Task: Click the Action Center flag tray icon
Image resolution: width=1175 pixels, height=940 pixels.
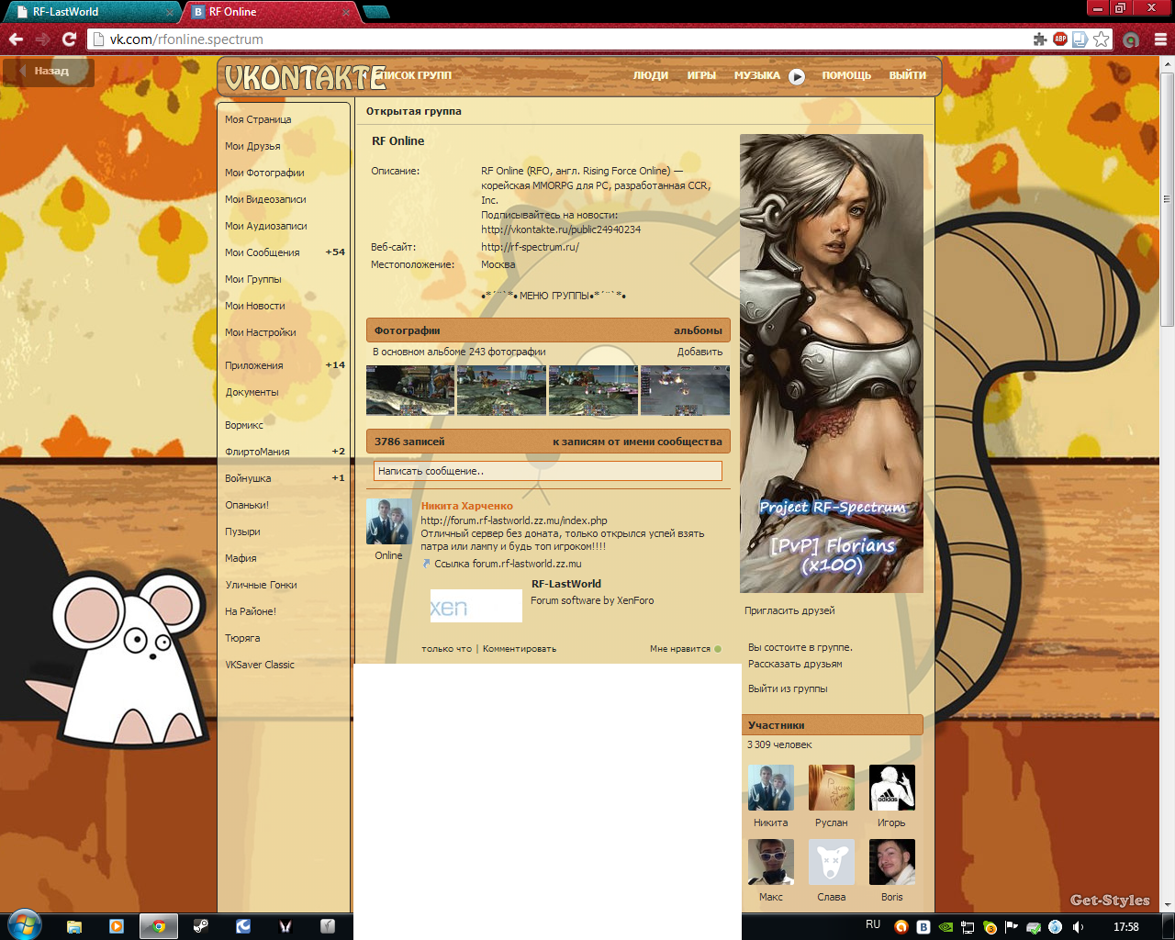Action: click(1012, 927)
